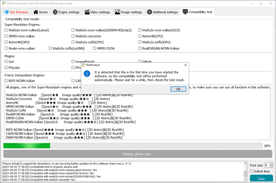This screenshot has height=183, width=276.
Task: Click the Waifu2x app icon in title bar
Action: [4, 3]
